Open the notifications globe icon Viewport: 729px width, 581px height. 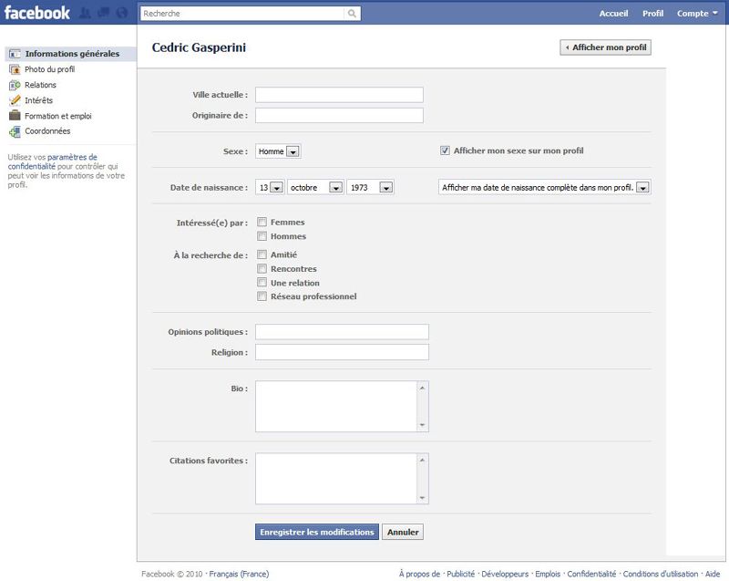121,13
